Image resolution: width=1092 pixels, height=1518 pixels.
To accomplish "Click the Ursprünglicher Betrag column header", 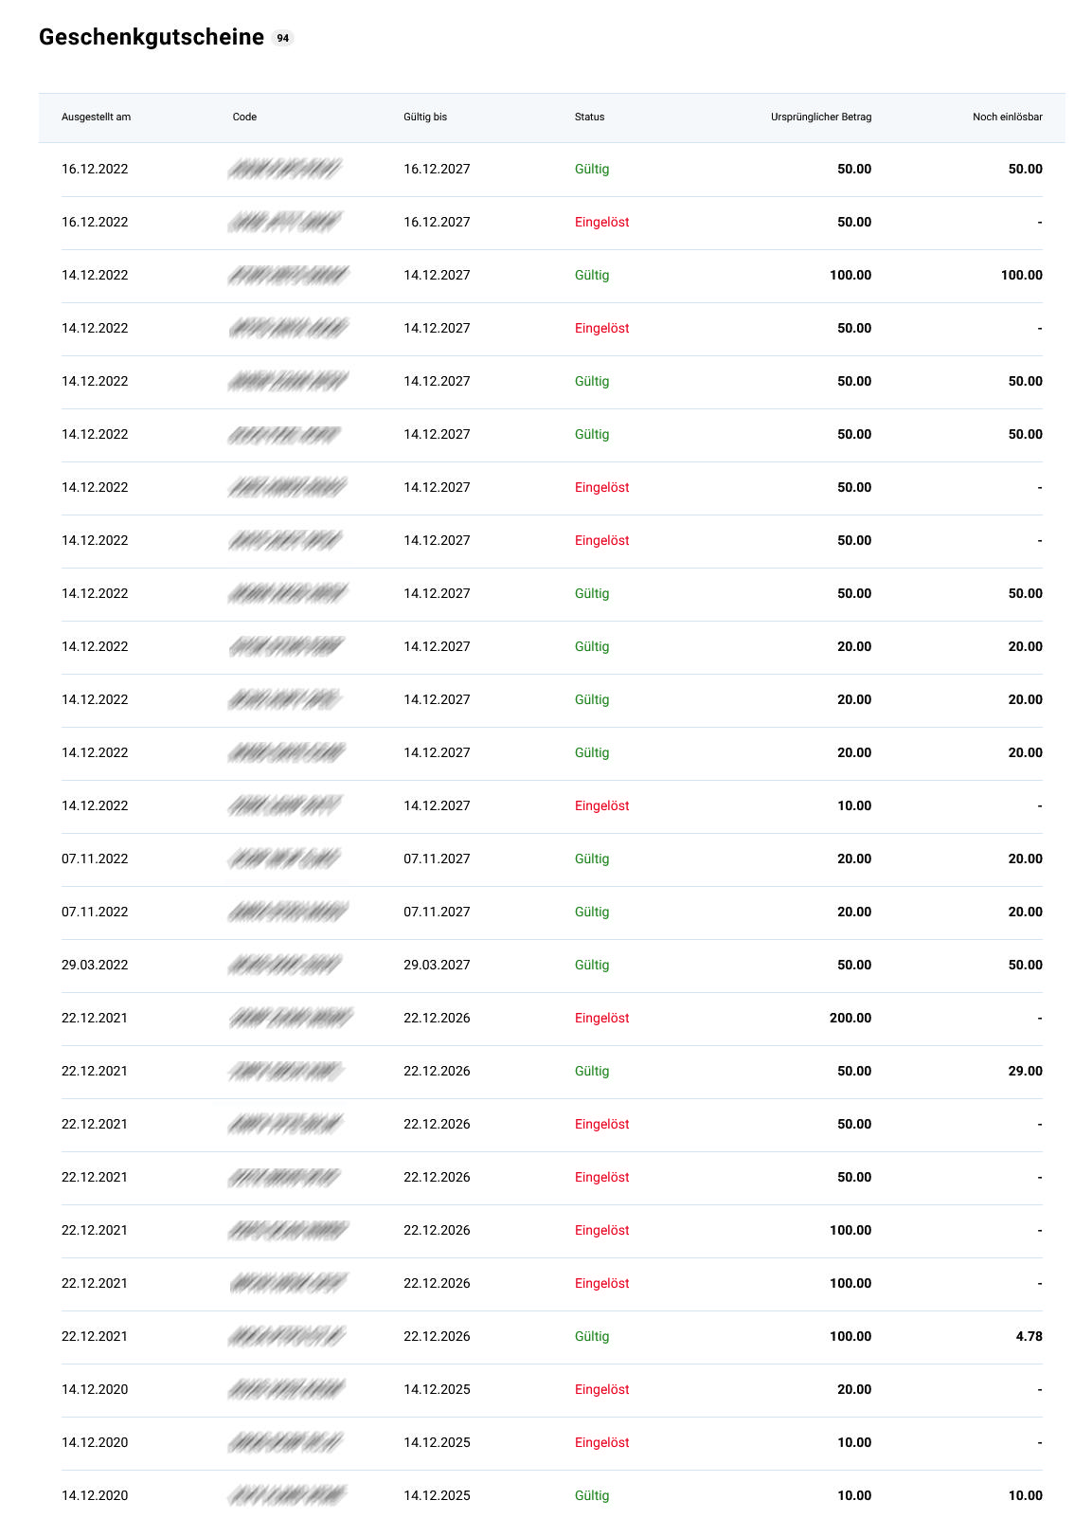I will [x=821, y=117].
